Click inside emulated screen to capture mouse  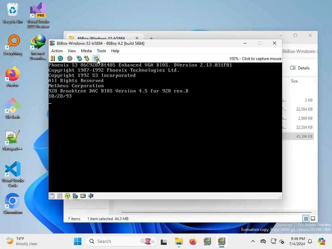click(165, 127)
